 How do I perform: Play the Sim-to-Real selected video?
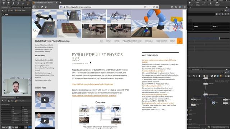[x=45, y=121]
